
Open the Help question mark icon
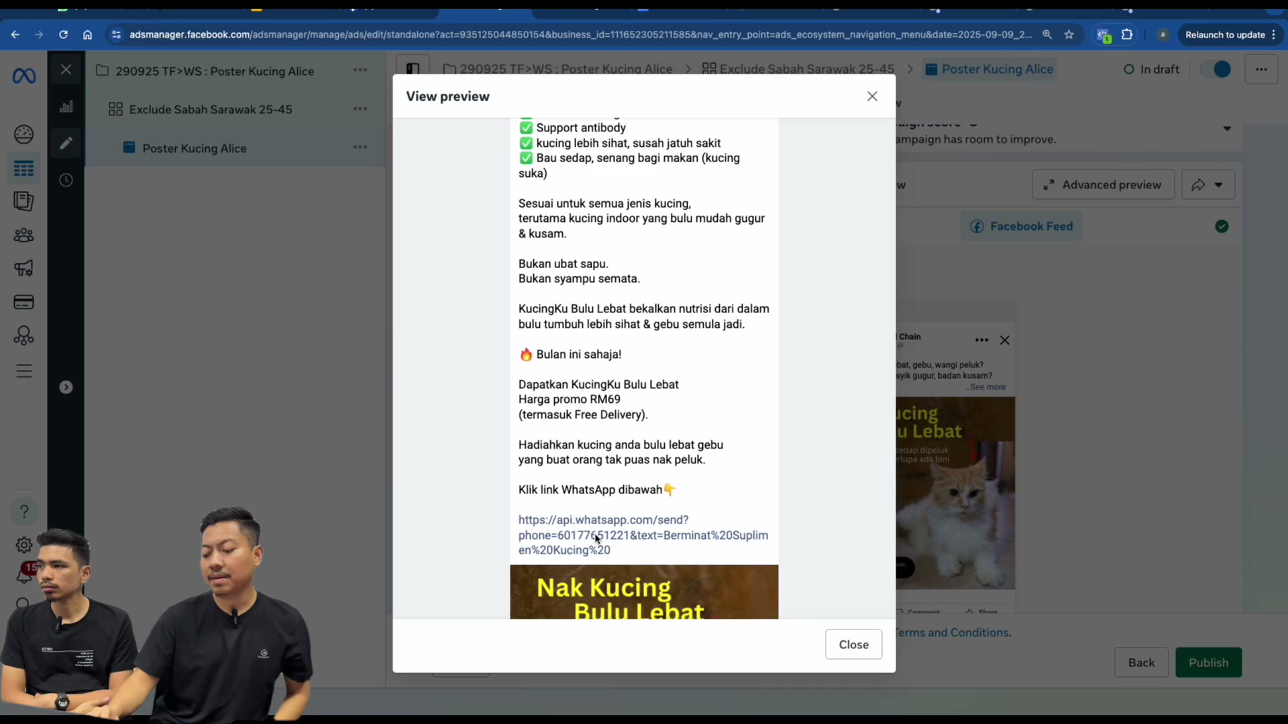pyautogui.click(x=23, y=511)
